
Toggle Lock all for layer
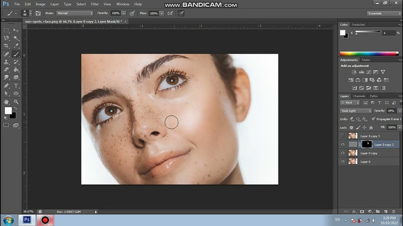(371, 128)
